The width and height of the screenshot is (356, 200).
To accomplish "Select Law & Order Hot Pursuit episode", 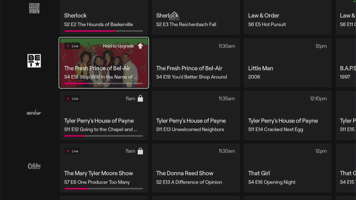I will pos(288,18).
